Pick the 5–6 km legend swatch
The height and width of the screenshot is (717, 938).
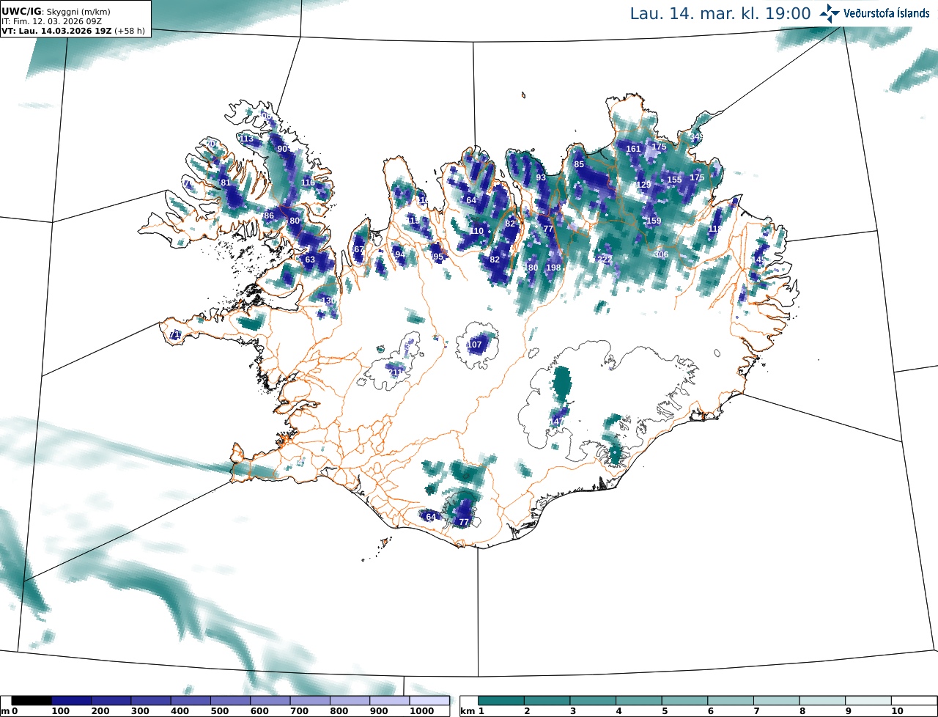[685, 701]
